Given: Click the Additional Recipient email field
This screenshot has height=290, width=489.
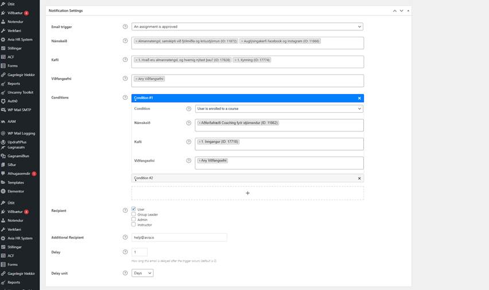Looking at the screenshot, I should pos(179,237).
